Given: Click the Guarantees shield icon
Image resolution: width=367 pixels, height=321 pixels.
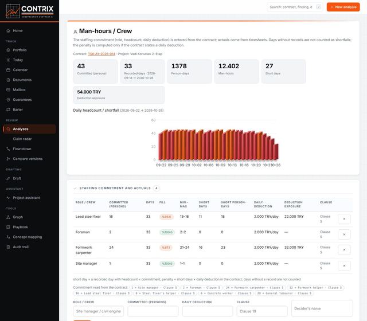Looking at the screenshot, I should click(8, 100).
